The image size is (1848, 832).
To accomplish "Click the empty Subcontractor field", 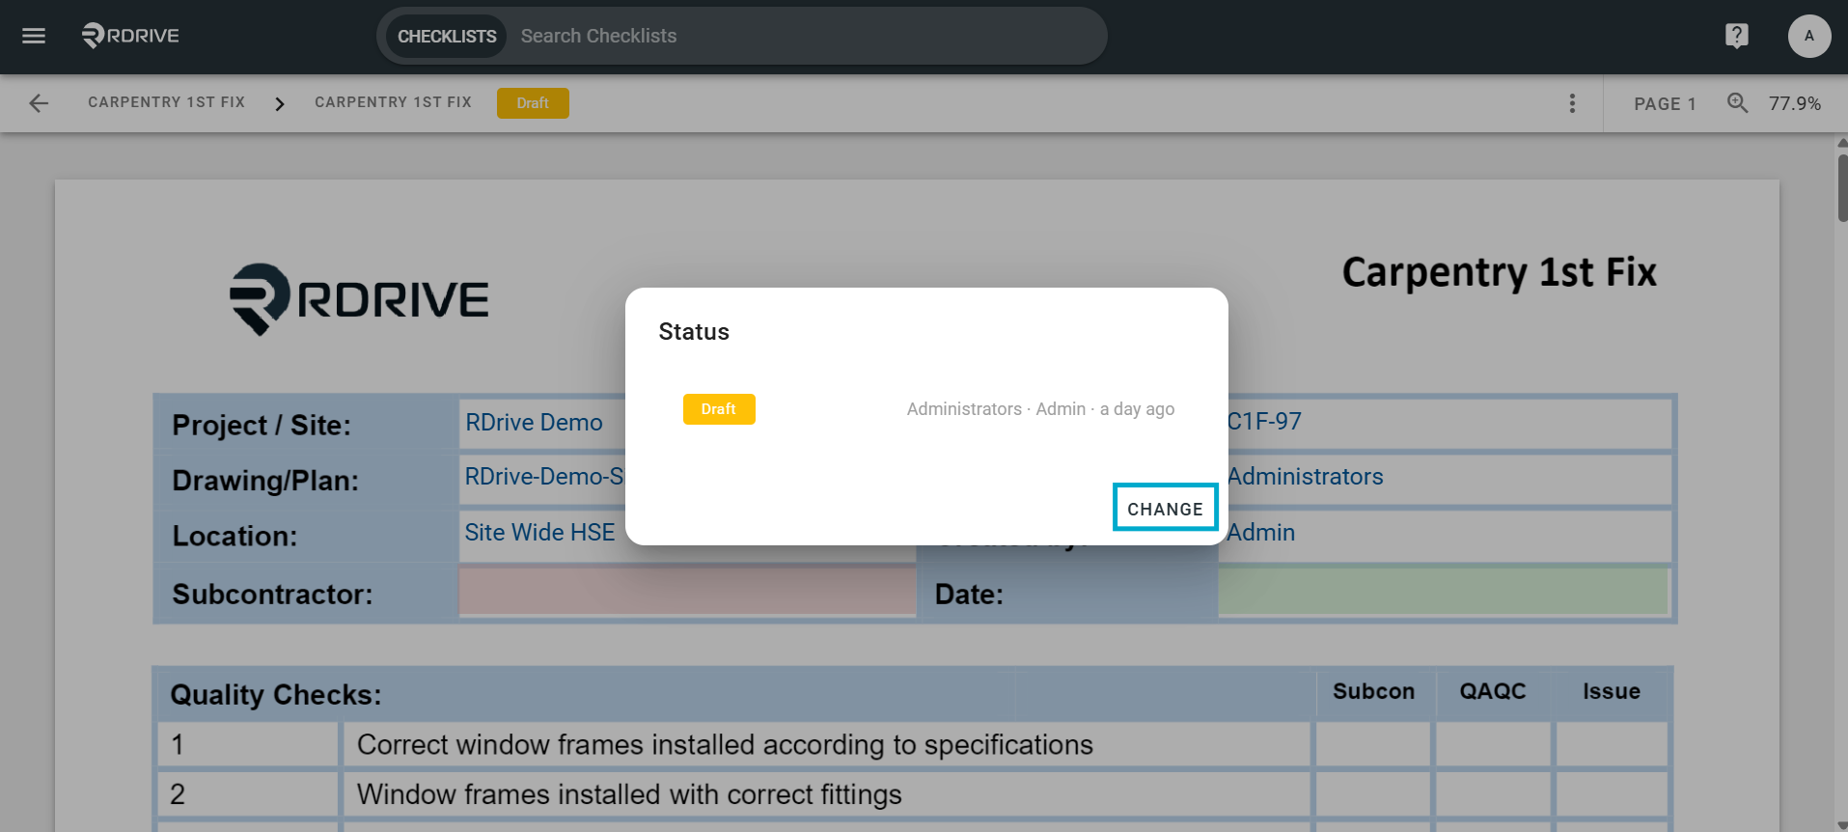I will click(687, 592).
